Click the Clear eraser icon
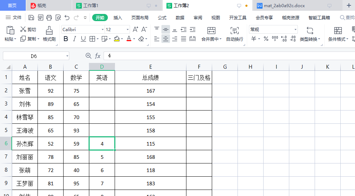355x196 pixels. (x=141, y=39)
